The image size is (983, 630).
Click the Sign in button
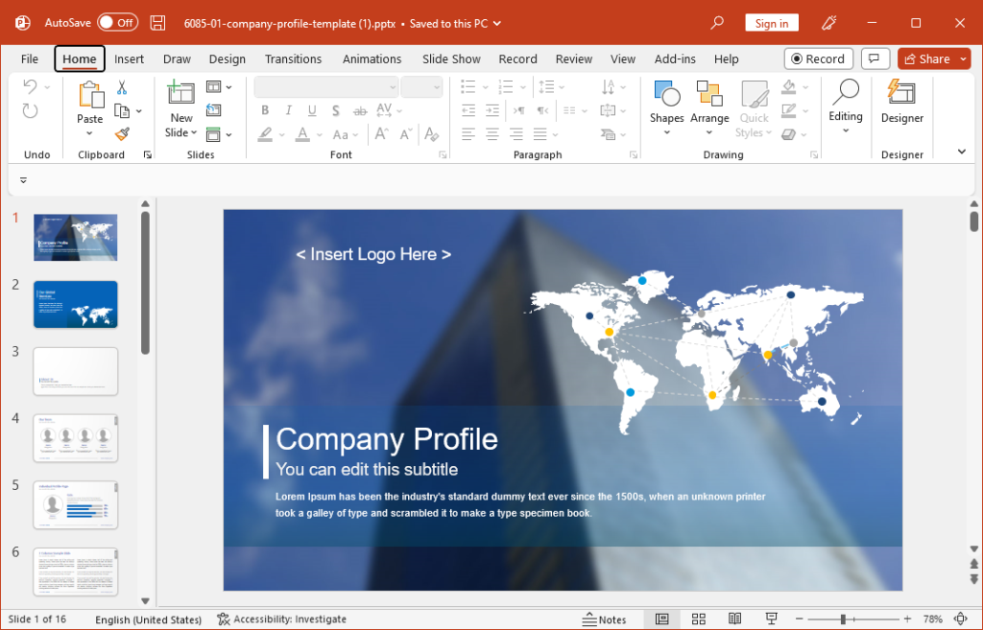point(771,22)
